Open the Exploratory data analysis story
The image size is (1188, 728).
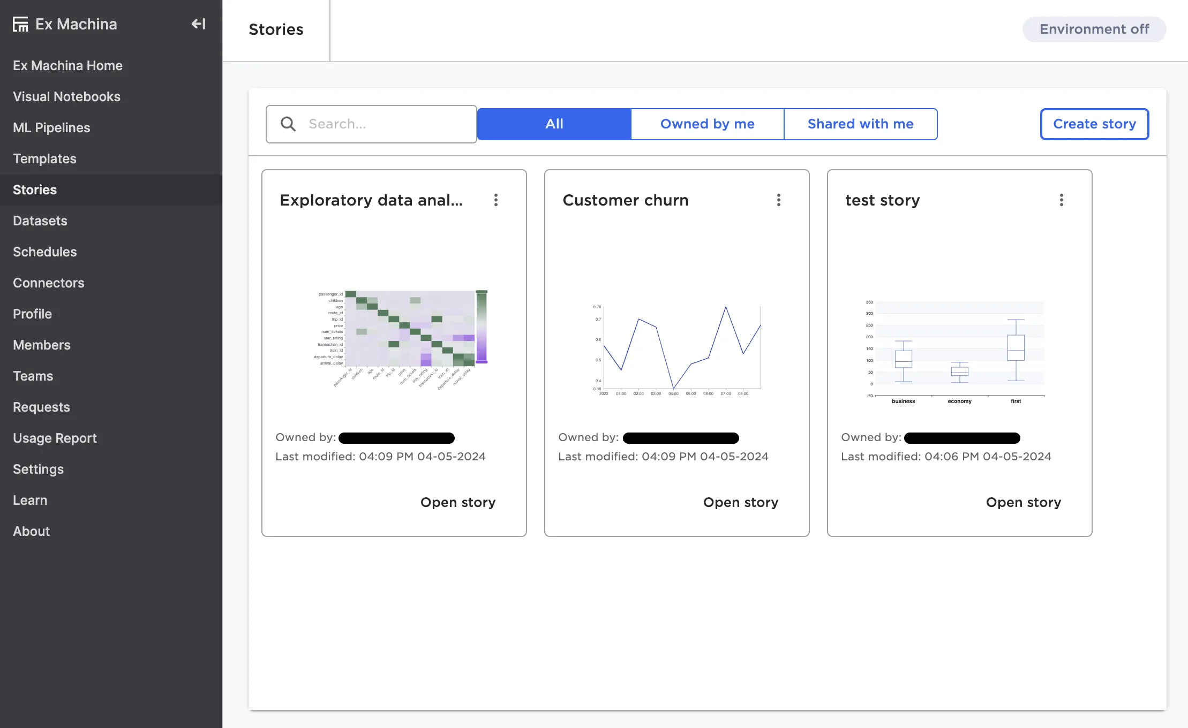pyautogui.click(x=457, y=502)
